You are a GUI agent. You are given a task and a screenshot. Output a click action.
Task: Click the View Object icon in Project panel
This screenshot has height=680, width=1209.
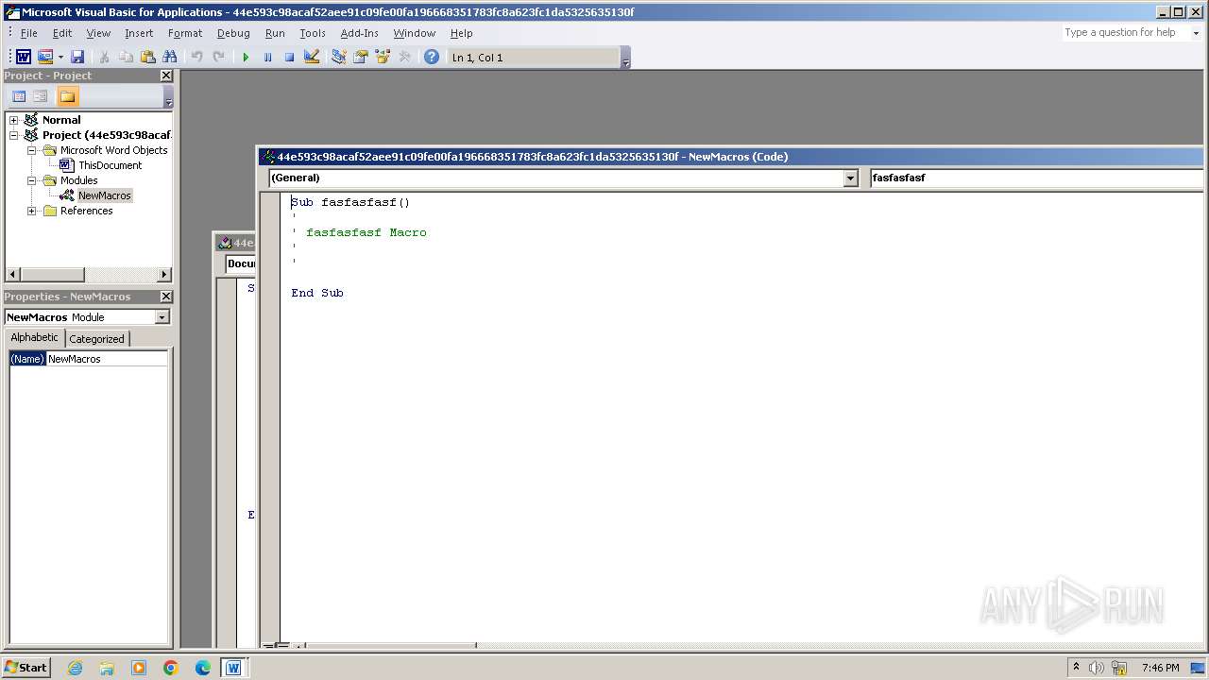(40, 96)
